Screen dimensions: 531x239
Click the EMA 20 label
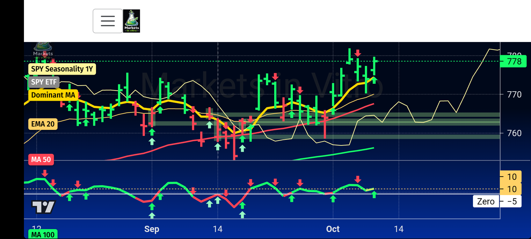pos(43,124)
